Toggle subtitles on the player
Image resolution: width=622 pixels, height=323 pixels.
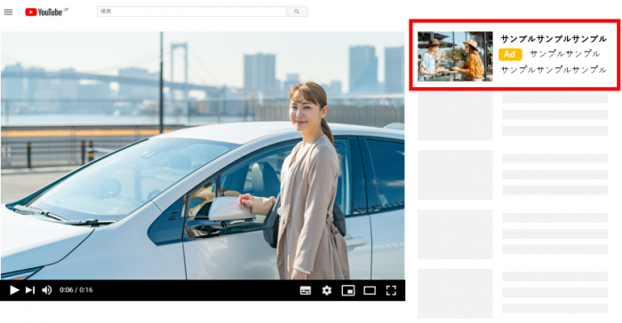(x=306, y=290)
